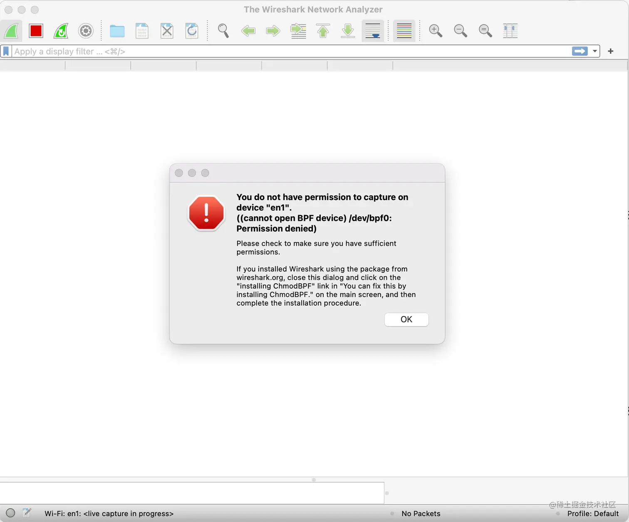Viewport: 629px width, 522px height.
Task: Click the Wi-Fi: en1 live capture status text
Action: point(109,514)
